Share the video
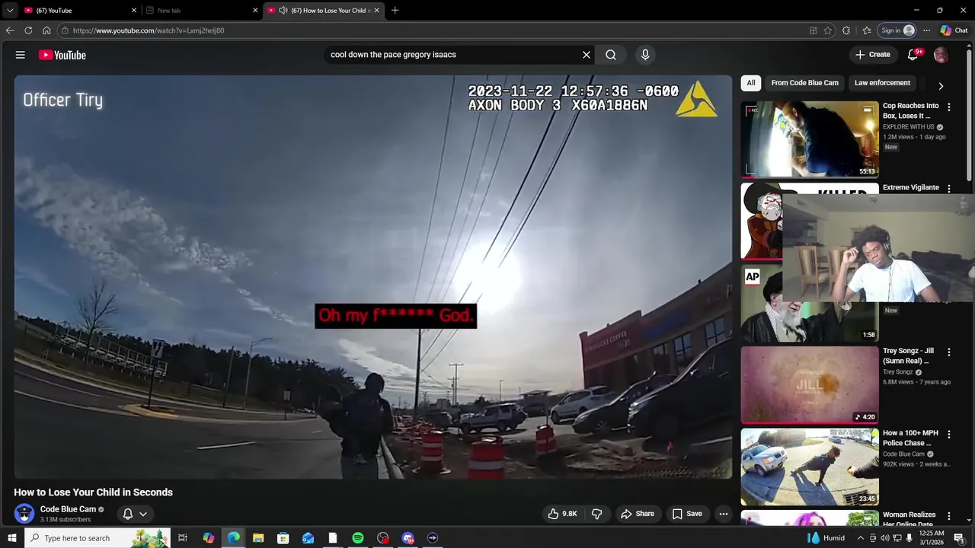975x548 pixels. 638,514
